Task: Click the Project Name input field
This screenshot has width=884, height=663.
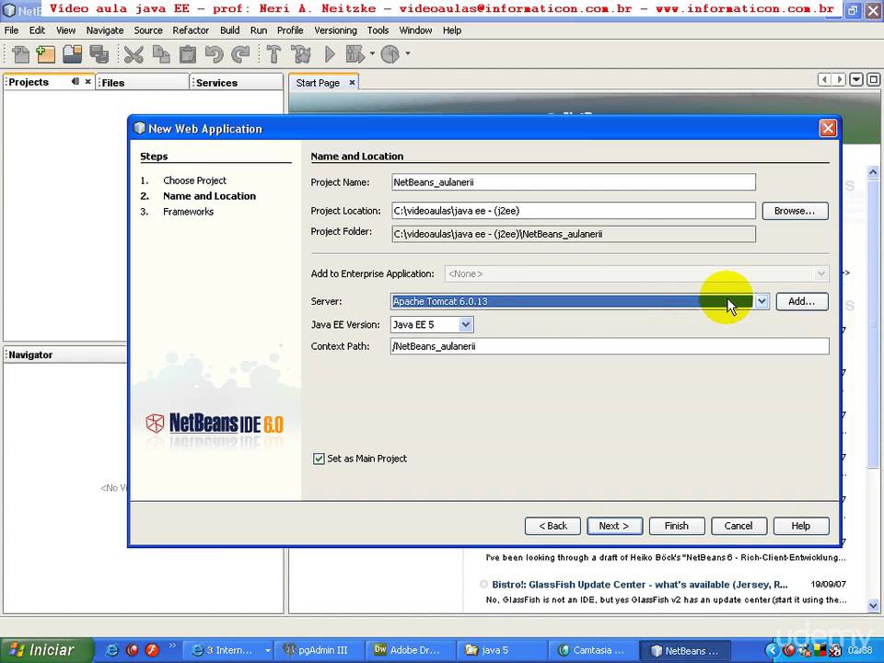Action: pyautogui.click(x=574, y=182)
